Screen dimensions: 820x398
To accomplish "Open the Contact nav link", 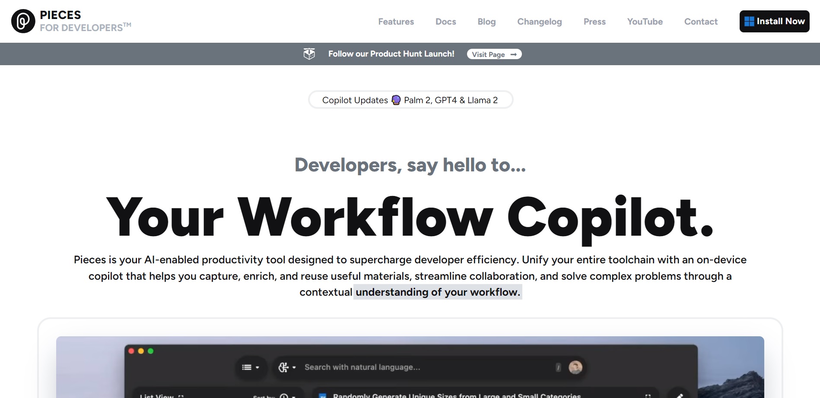I will (x=701, y=22).
